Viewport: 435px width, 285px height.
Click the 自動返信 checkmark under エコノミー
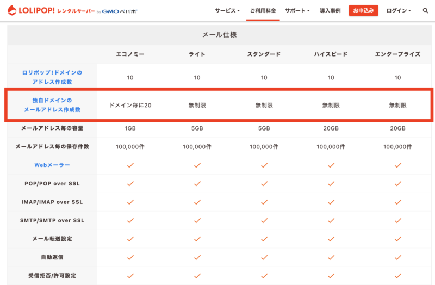(130, 257)
